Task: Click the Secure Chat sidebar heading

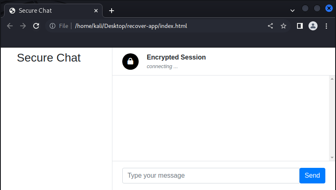Action: [49, 58]
